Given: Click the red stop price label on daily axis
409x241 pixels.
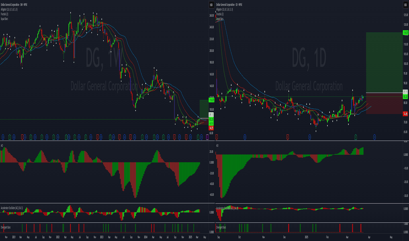Looking at the screenshot, I should pos(405,114).
